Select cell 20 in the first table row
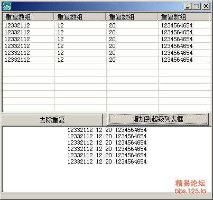Image resolution: width=213 pixels, height=200 pixels. [112, 25]
